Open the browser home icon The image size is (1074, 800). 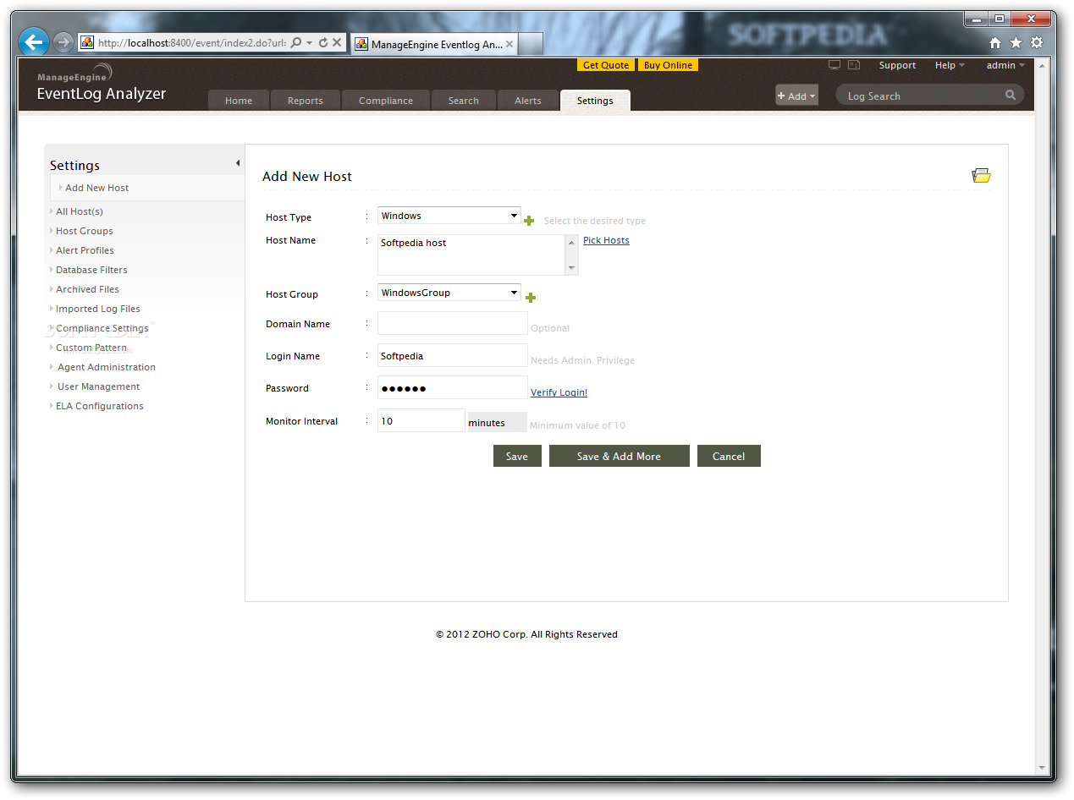coord(995,43)
